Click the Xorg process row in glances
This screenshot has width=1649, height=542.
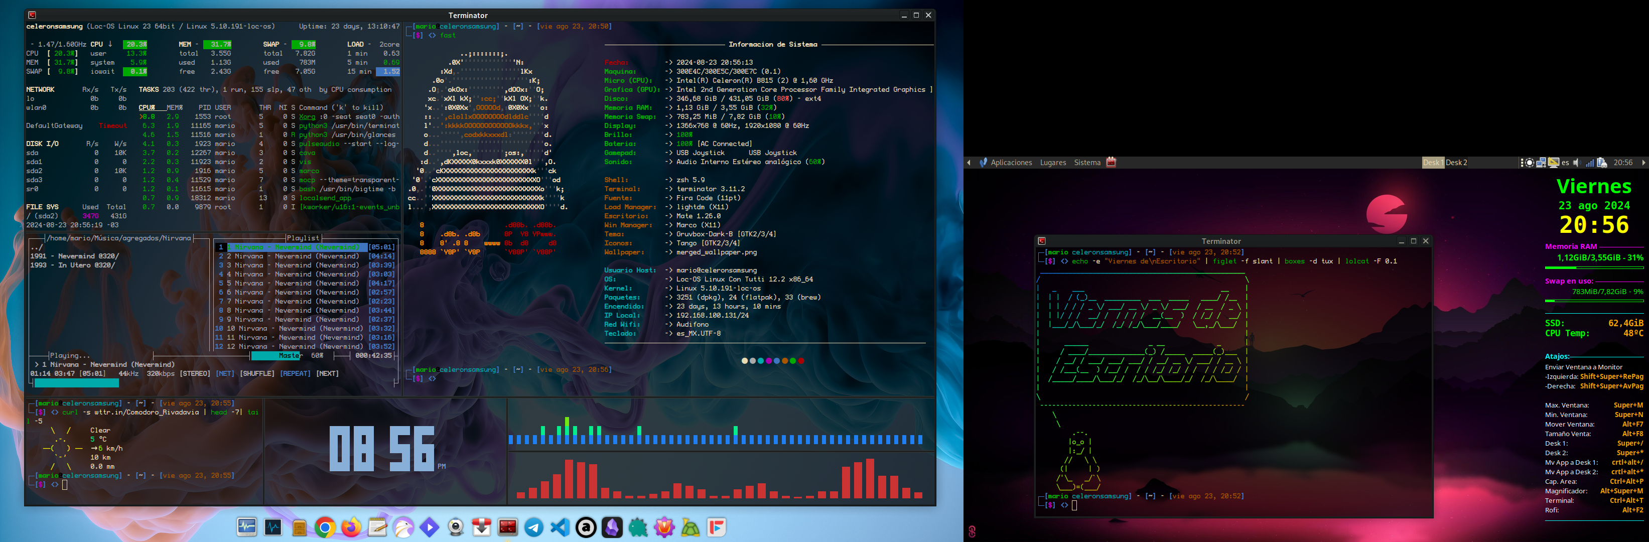(x=269, y=117)
